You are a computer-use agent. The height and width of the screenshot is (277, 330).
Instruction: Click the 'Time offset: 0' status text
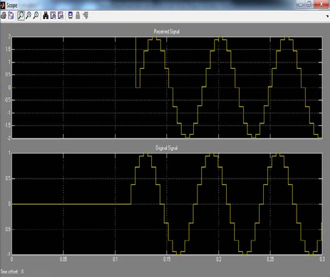pos(12,272)
